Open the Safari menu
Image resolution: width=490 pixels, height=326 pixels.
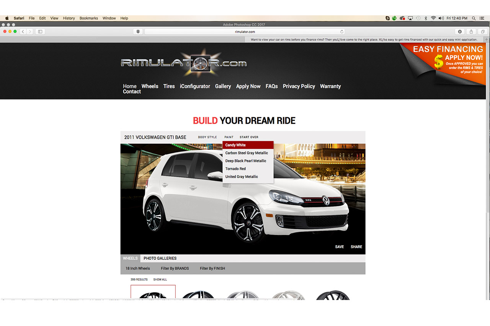pos(19,18)
